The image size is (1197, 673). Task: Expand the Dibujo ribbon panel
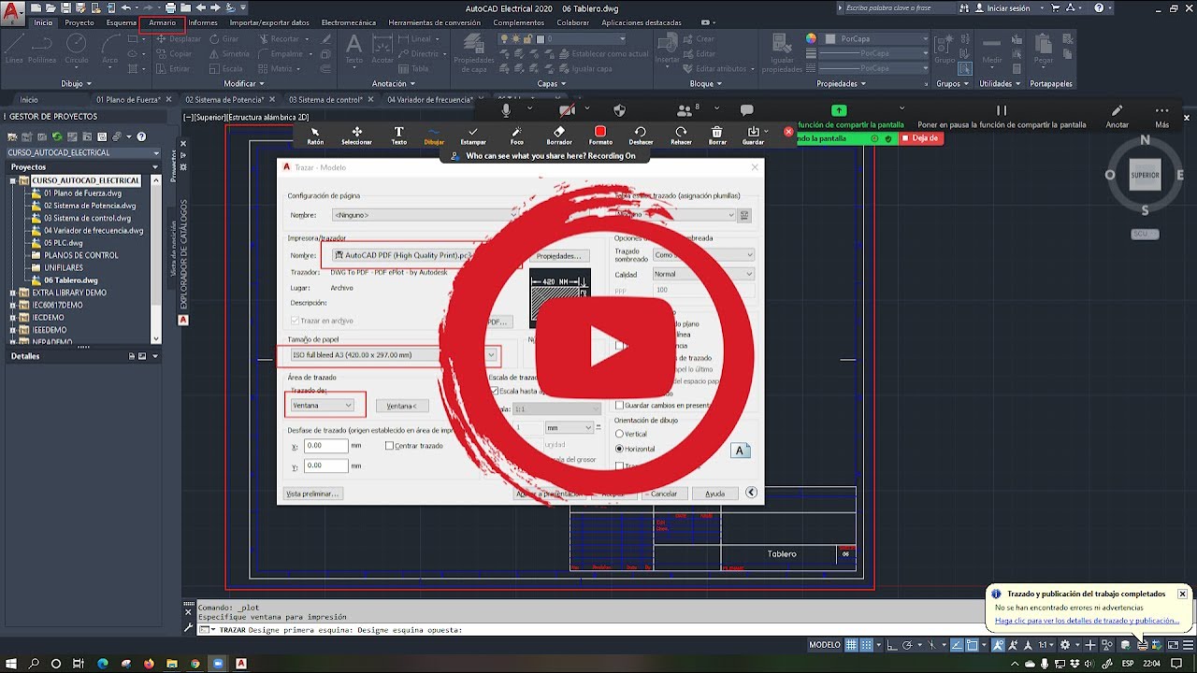click(78, 83)
